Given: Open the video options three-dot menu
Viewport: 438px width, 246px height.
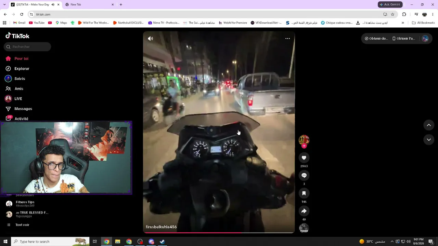Looking at the screenshot, I should tap(287, 39).
